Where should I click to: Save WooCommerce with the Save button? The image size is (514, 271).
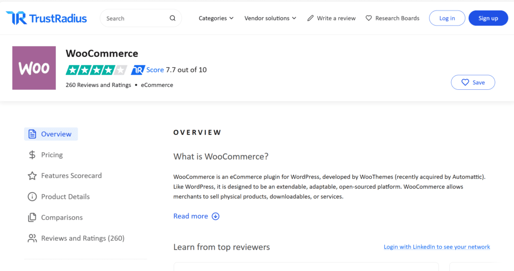[473, 82]
